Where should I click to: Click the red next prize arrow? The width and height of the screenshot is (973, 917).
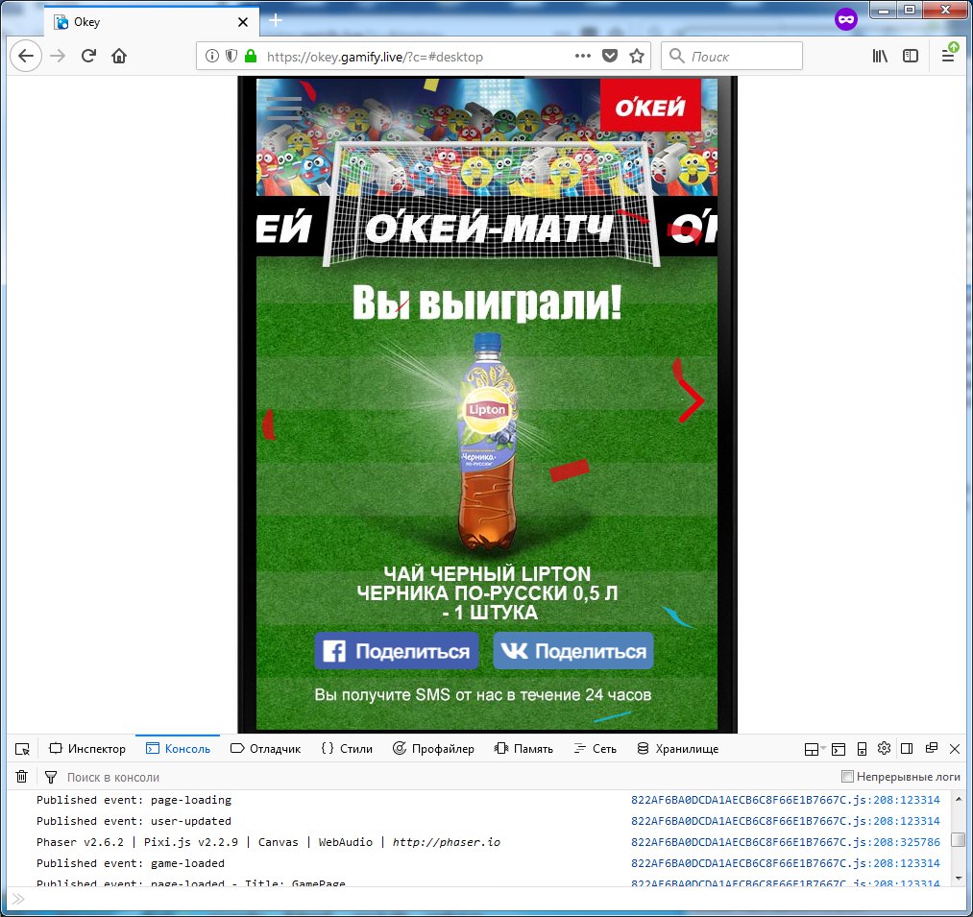692,400
